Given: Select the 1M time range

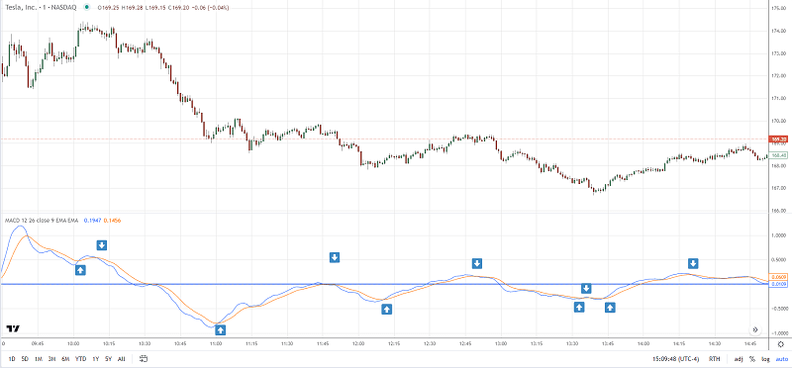Looking at the screenshot, I should coord(39,359).
